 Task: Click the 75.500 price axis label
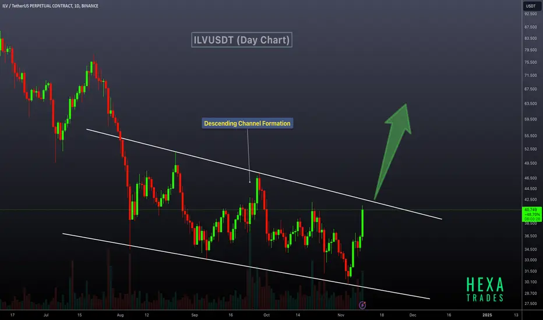[x=531, y=63]
